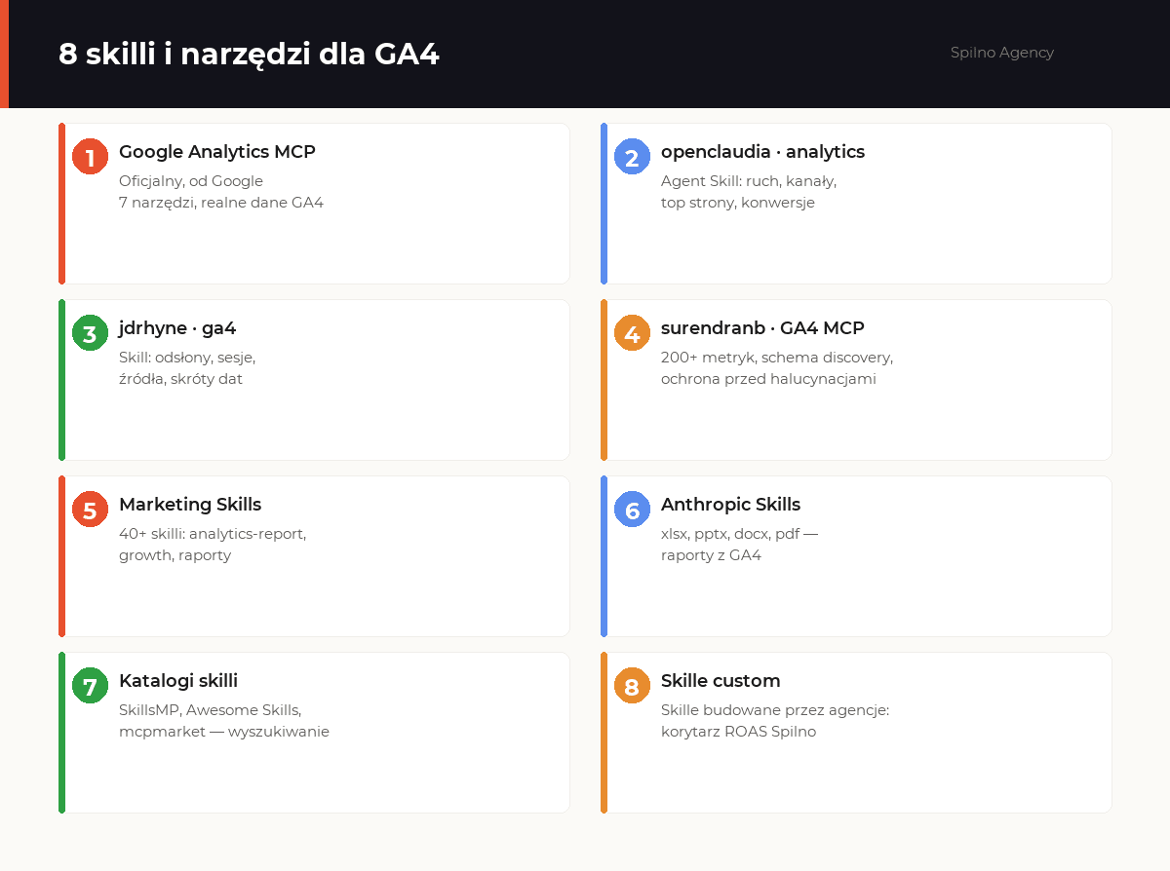Viewport: 1170px width, 871px height.
Task: Select the 'Katalogi skilli' heading
Action: (x=178, y=681)
